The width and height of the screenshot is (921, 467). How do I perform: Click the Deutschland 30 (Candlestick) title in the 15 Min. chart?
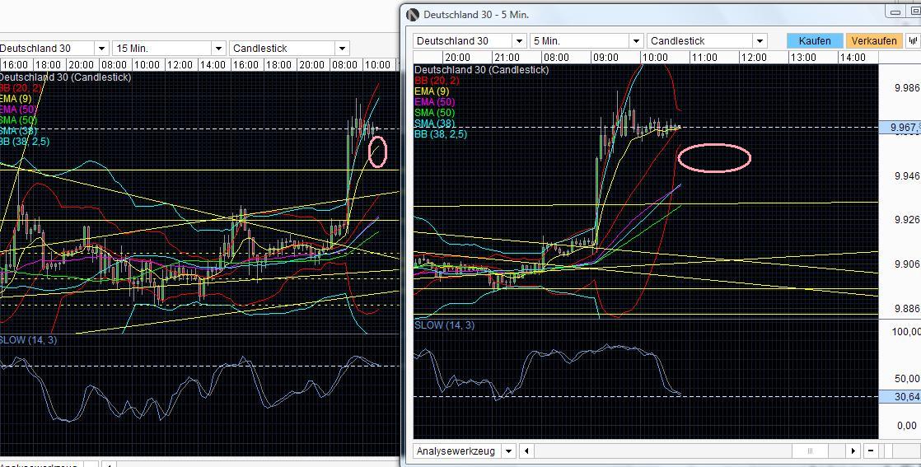pos(65,77)
